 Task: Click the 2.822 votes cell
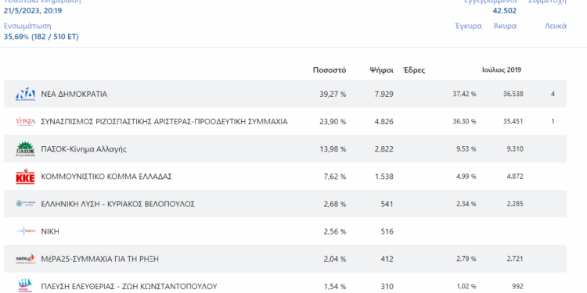coord(384,149)
